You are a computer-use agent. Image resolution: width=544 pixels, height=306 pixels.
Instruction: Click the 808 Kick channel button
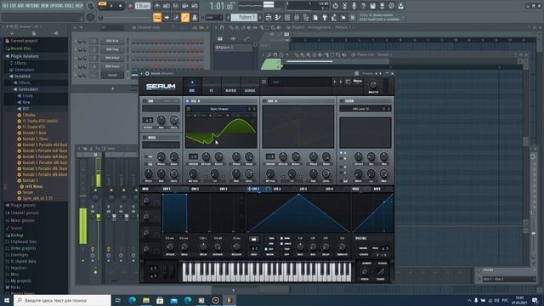click(x=112, y=41)
